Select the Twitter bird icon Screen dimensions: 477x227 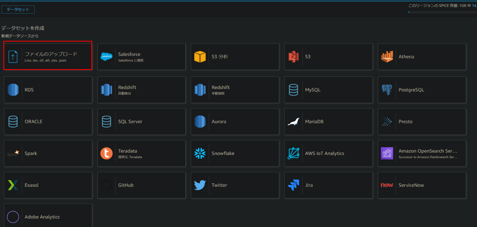(200, 185)
